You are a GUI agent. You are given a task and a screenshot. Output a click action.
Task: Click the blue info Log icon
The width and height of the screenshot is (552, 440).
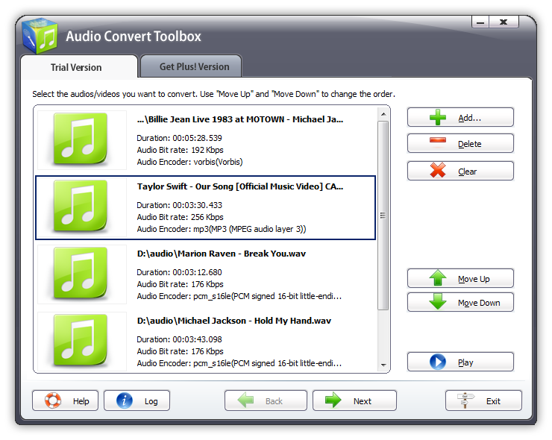pos(125,400)
